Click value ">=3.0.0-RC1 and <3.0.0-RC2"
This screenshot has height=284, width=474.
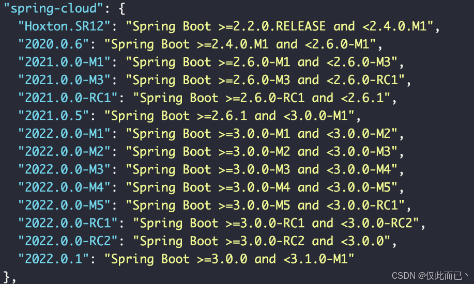[319, 223]
